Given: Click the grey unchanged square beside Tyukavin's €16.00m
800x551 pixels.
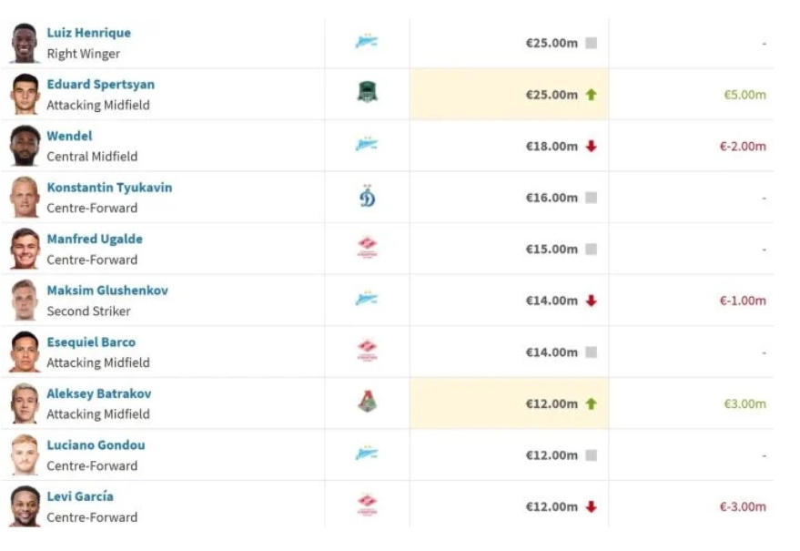Looking at the screenshot, I should (591, 198).
